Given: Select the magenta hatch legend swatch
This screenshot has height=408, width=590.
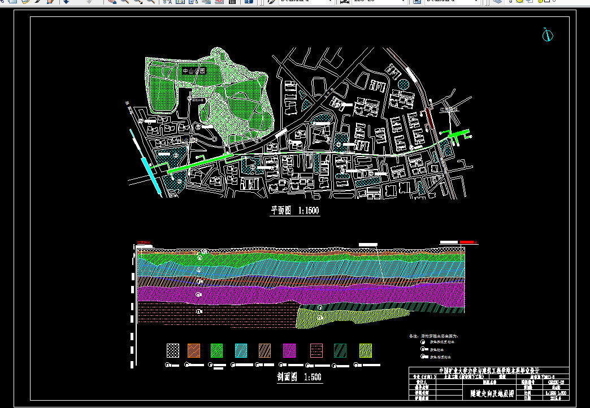Looking at the screenshot, I should 289,351.
